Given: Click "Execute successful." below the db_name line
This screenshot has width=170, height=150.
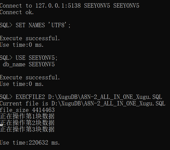Looking at the screenshot, I should click(x=30, y=77).
